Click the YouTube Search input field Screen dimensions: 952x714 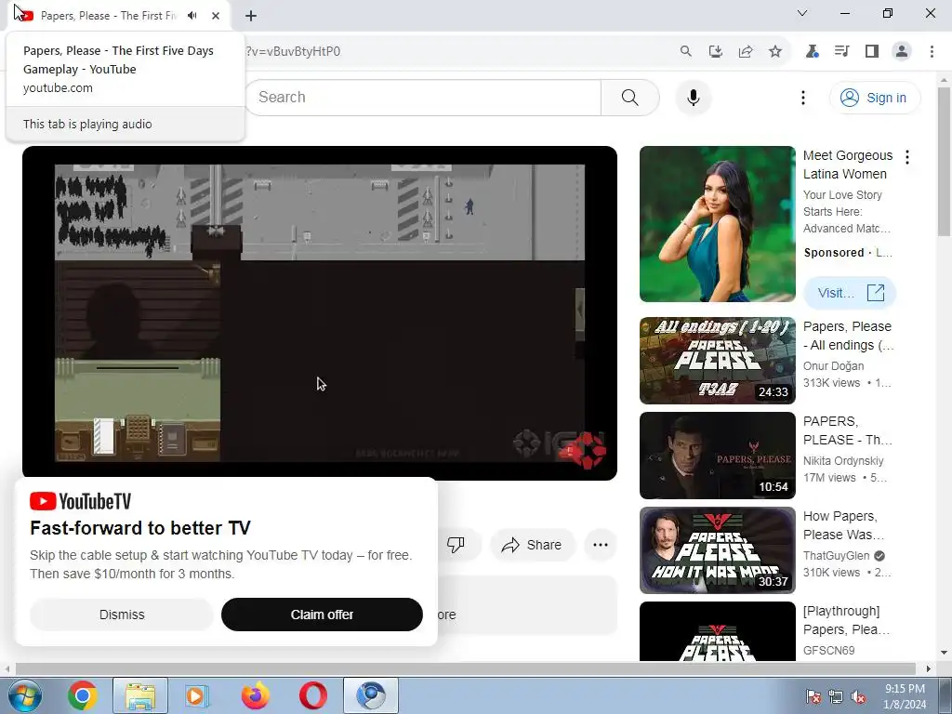[423, 97]
